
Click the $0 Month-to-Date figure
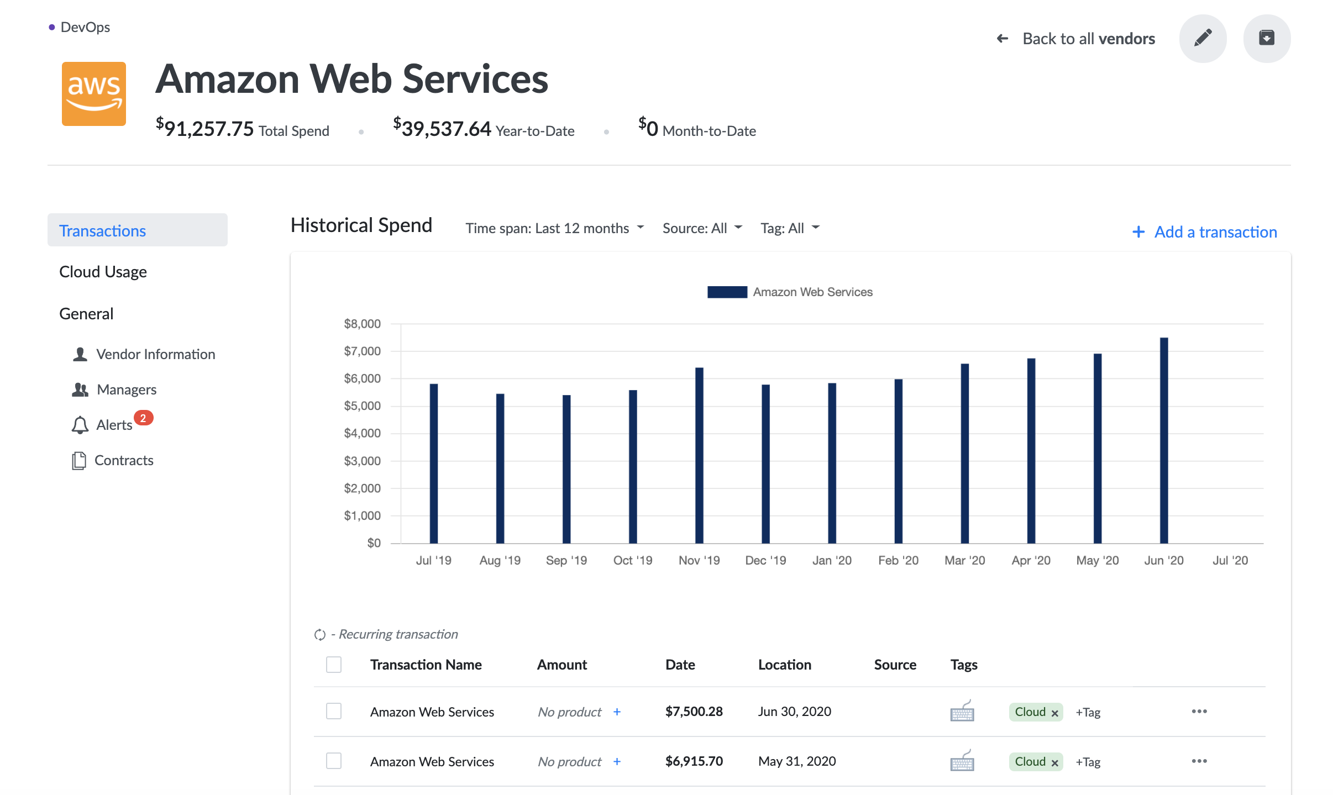click(x=648, y=128)
